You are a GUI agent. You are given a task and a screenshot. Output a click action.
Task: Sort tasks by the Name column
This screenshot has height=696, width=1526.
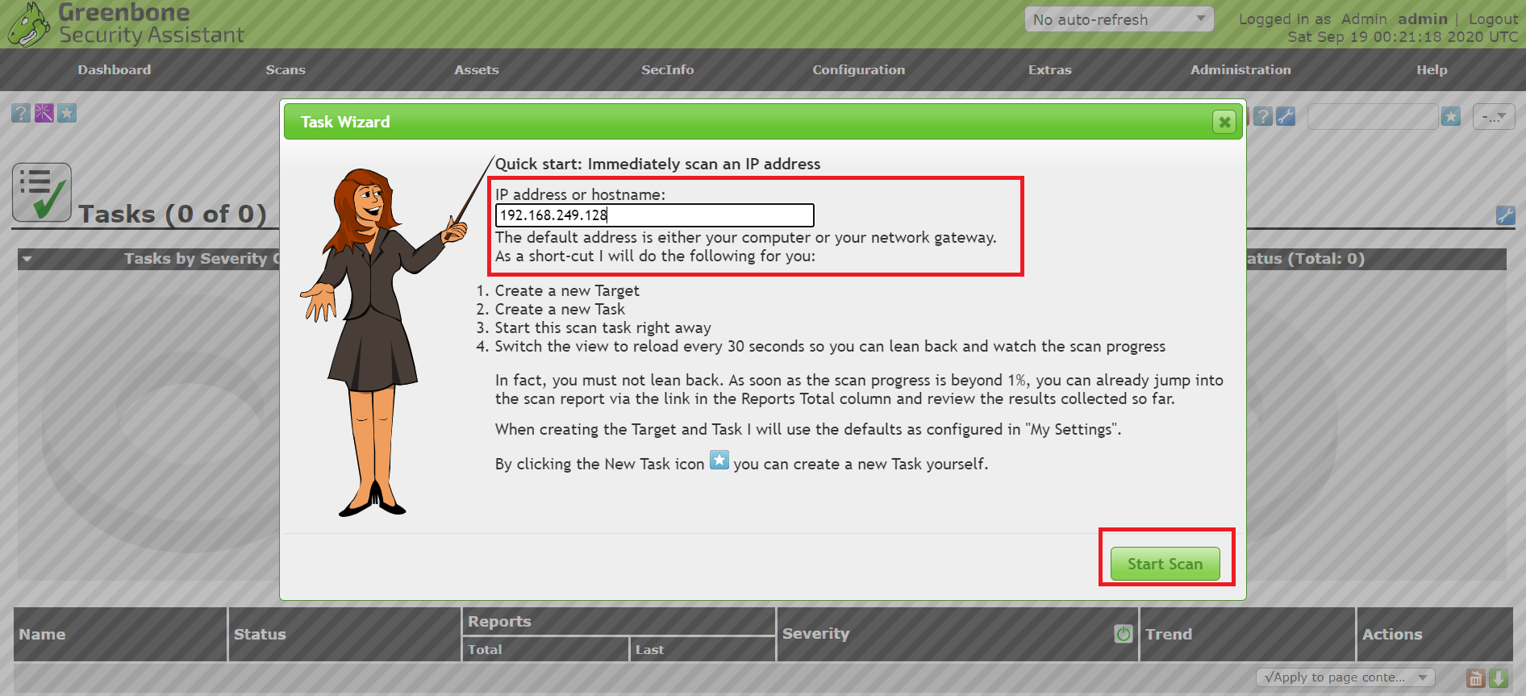coord(42,634)
